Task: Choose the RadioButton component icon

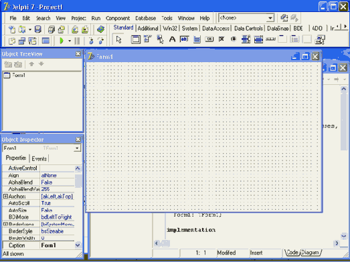Action: [234, 39]
